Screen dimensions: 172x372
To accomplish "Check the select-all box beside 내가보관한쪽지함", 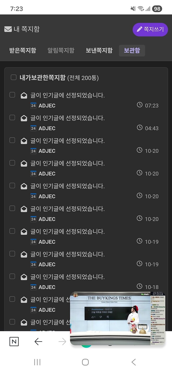I will tap(14, 77).
